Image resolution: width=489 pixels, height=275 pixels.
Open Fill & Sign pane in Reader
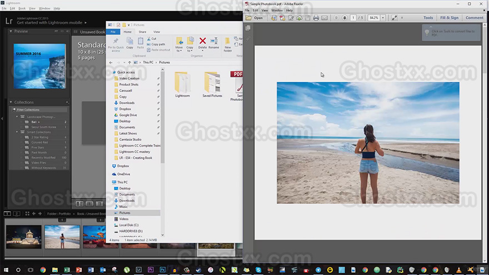click(x=449, y=18)
